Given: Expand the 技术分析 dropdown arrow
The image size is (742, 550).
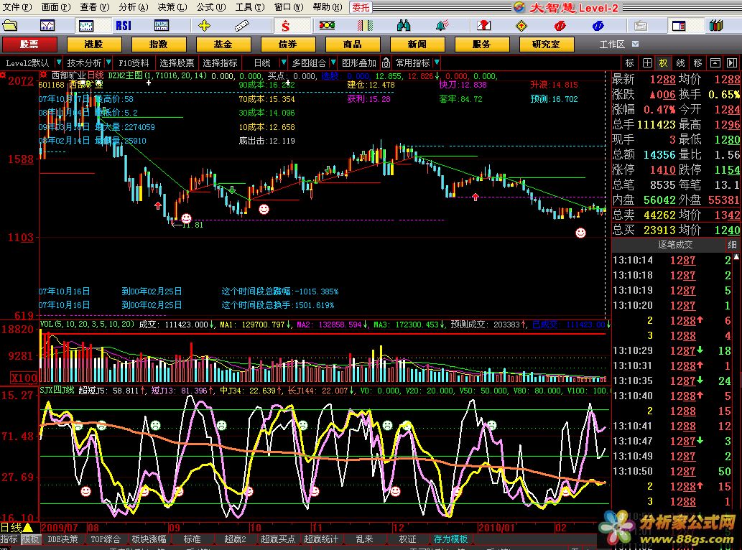Looking at the screenshot, I should coord(108,62).
